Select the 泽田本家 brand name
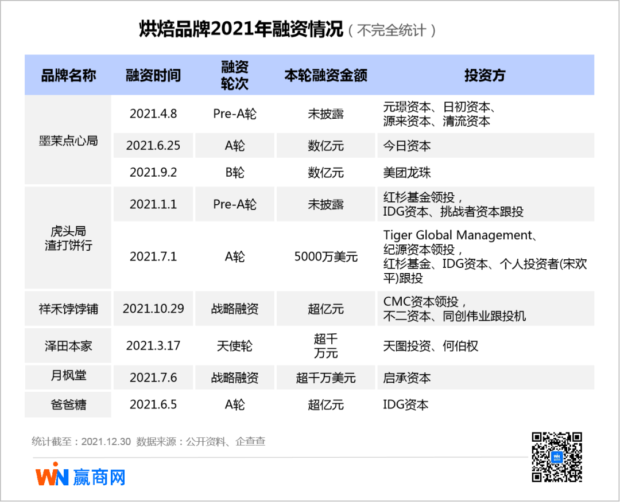The width and height of the screenshot is (620, 502). click(68, 346)
